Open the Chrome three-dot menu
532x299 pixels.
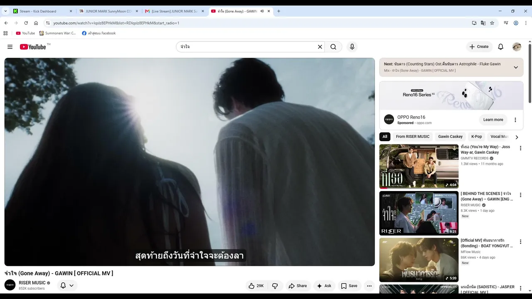pyautogui.click(x=526, y=23)
